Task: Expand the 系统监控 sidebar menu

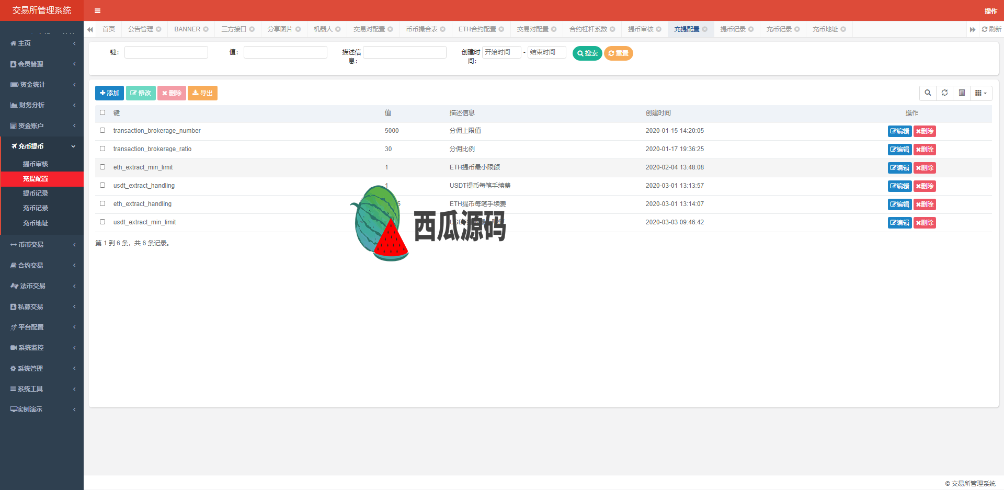Action: pyautogui.click(x=42, y=348)
